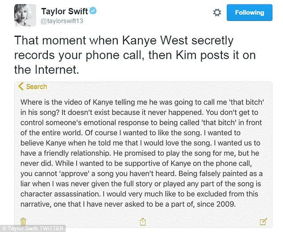The height and width of the screenshot is (232, 283).
Task: Toggle the Following button
Action: 249,12
